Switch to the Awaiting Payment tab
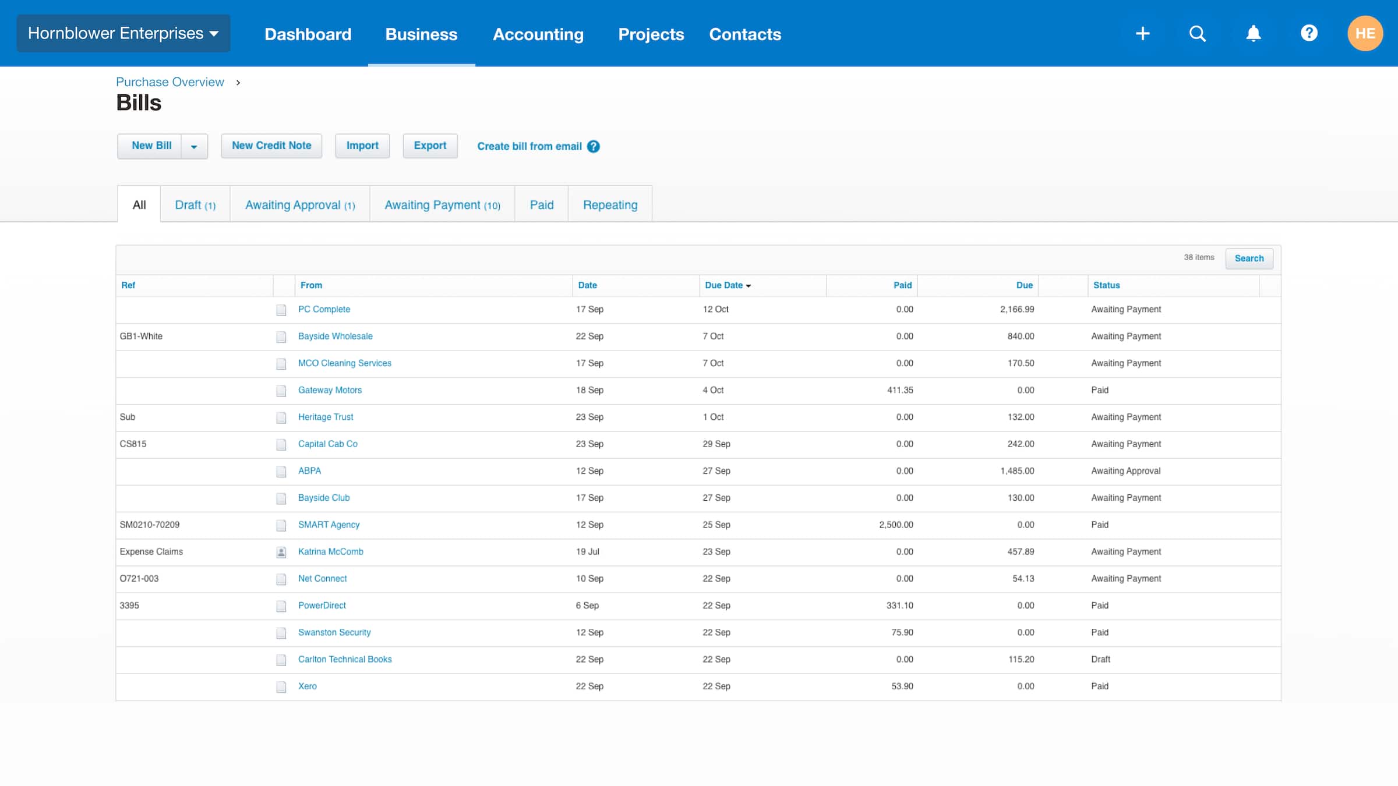The image size is (1398, 786). 442,204
